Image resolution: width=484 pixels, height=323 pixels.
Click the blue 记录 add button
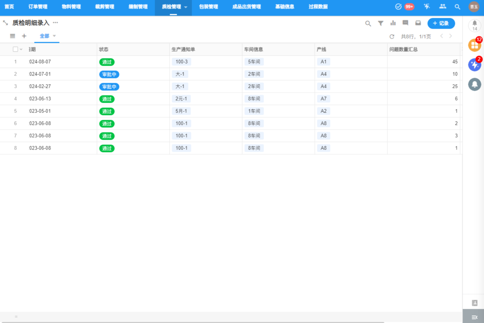(x=441, y=24)
